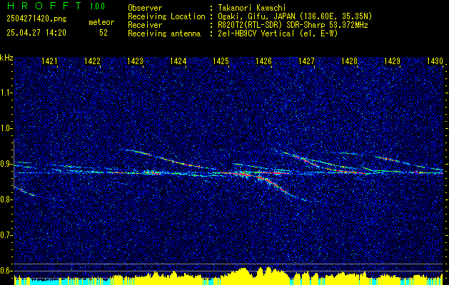
Task: Click the 0.7 kHz axis label
Action: click(x=6, y=235)
